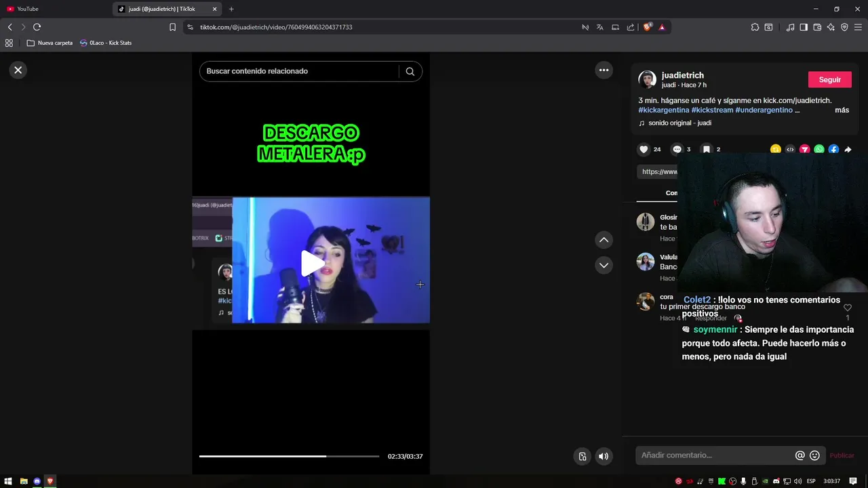
Task: Open media control music note icon
Action: 790,27
